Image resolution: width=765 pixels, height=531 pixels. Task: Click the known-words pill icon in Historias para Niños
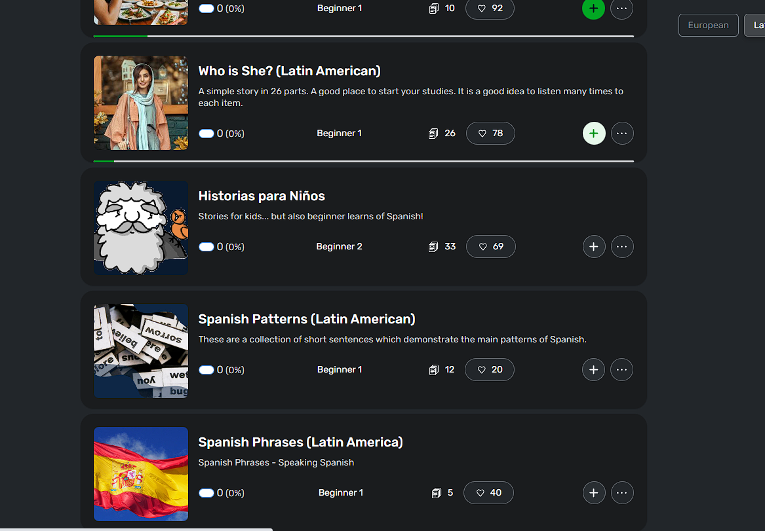[x=206, y=247]
